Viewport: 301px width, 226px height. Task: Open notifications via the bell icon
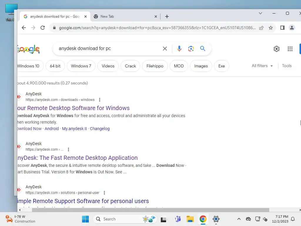point(293,219)
